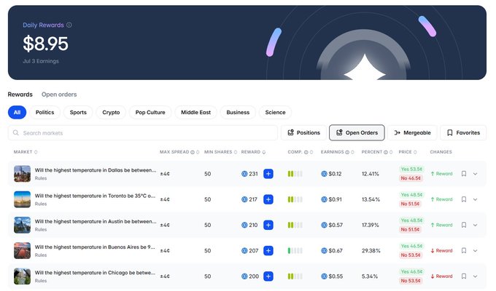Sort by the EARNINGS column
This screenshot has width=496, height=291.
[x=337, y=152]
